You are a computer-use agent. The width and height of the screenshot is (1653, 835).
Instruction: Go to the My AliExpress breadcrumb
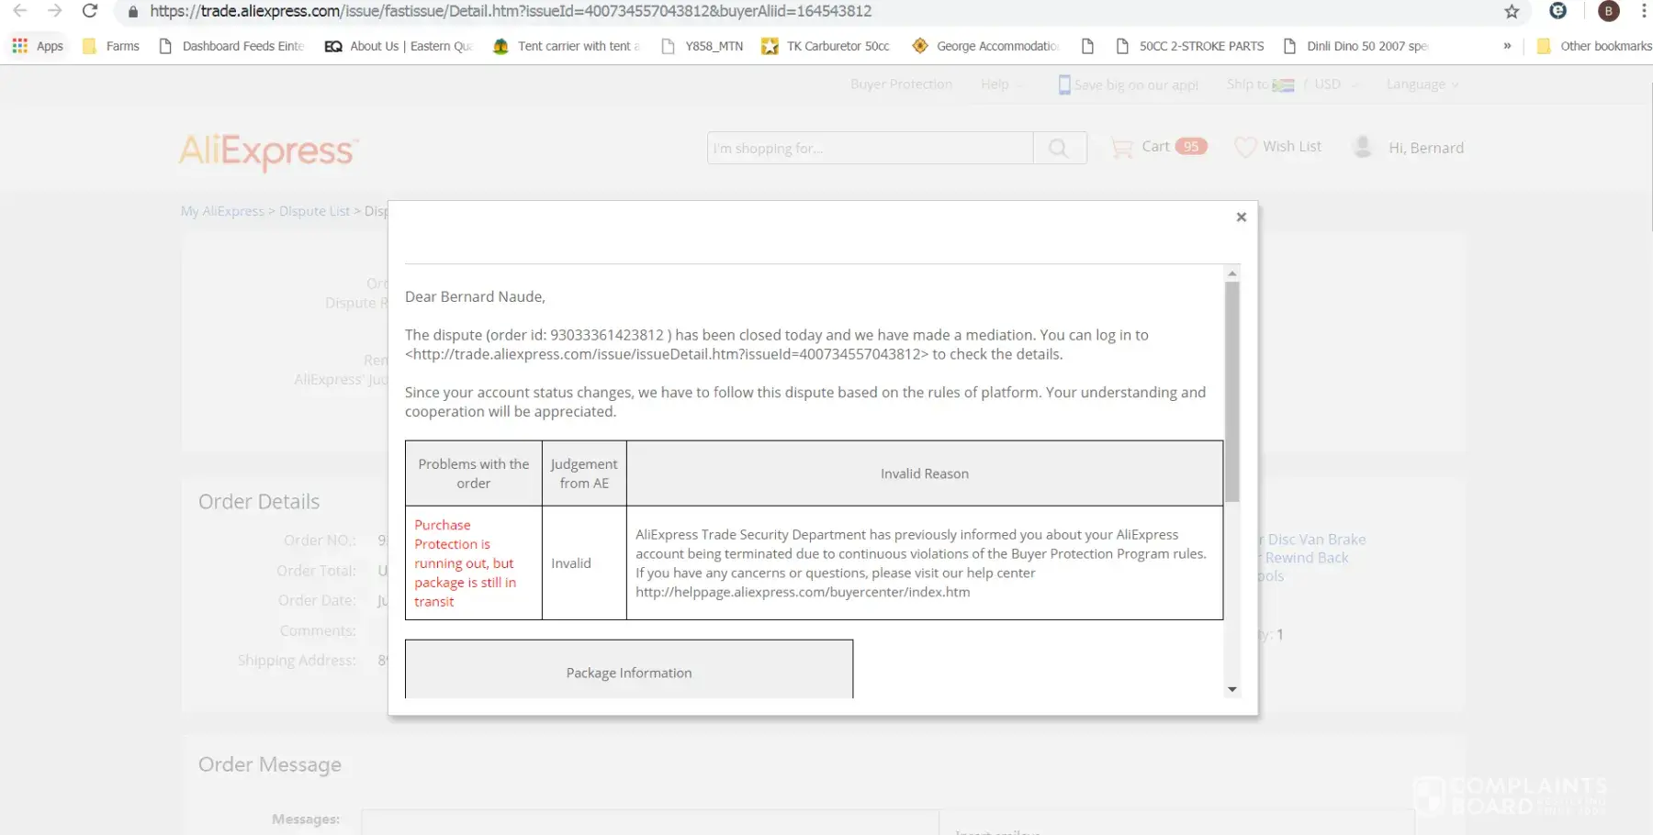coord(222,211)
